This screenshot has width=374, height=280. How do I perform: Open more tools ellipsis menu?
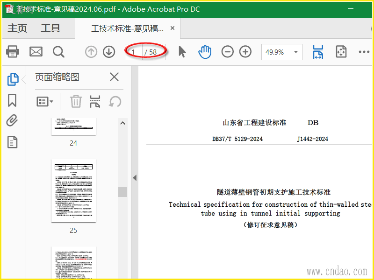point(364,52)
